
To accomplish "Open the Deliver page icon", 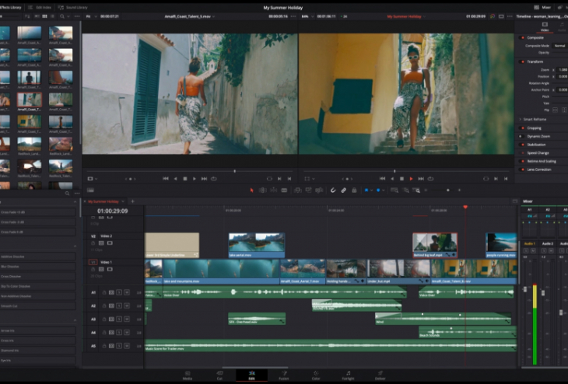I will coord(380,375).
